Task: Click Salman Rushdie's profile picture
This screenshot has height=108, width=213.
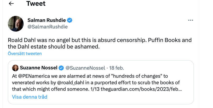Action: (x=16, y=23)
